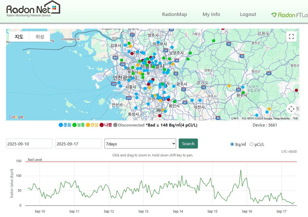
Task: Click the Radon Net house logo
Action: tap(33, 9)
